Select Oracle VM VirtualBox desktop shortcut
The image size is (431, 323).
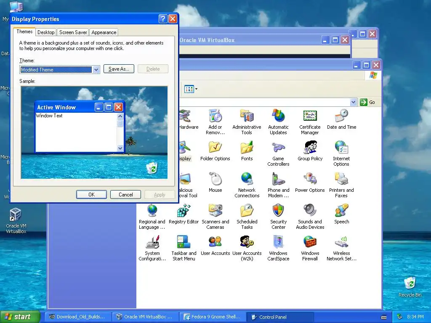(x=16, y=220)
